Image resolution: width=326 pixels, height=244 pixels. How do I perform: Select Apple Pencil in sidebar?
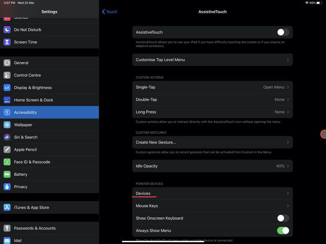point(49,150)
